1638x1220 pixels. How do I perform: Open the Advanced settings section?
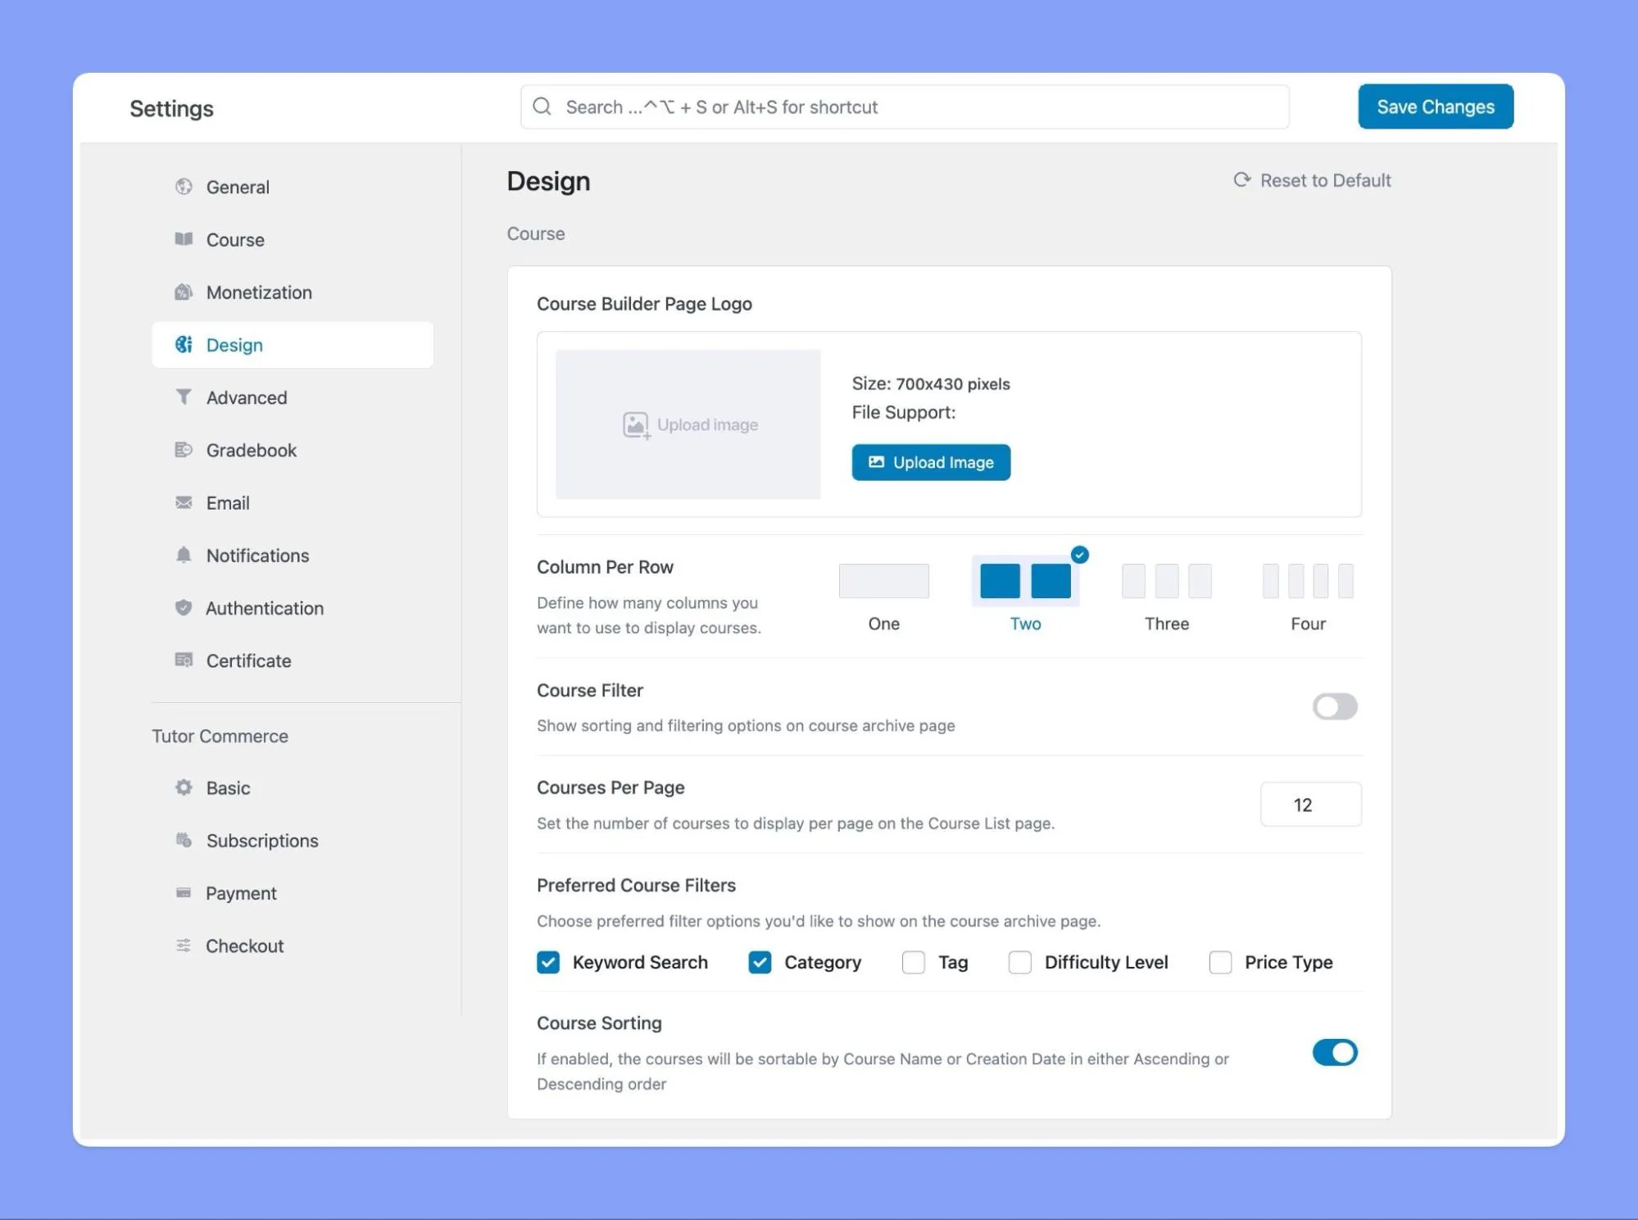pyautogui.click(x=246, y=396)
